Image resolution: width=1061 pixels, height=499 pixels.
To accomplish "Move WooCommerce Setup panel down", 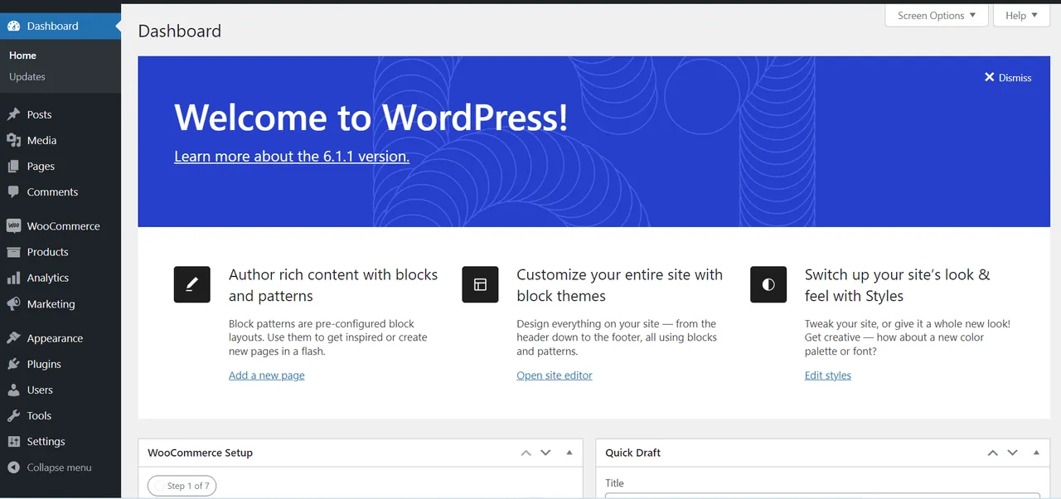I will pos(545,453).
